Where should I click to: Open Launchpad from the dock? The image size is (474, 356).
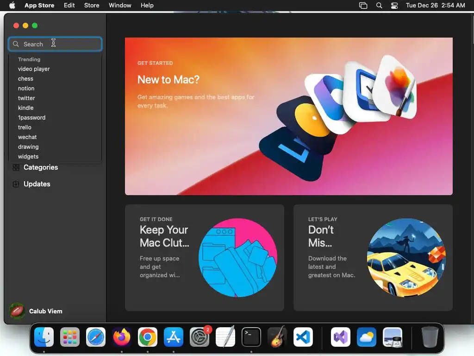coord(70,337)
